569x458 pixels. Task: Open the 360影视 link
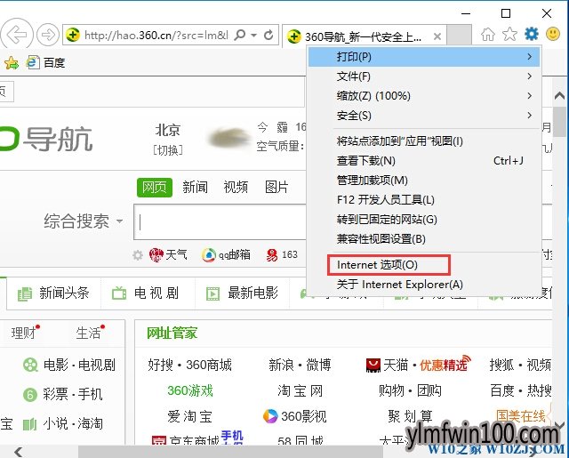(294, 416)
